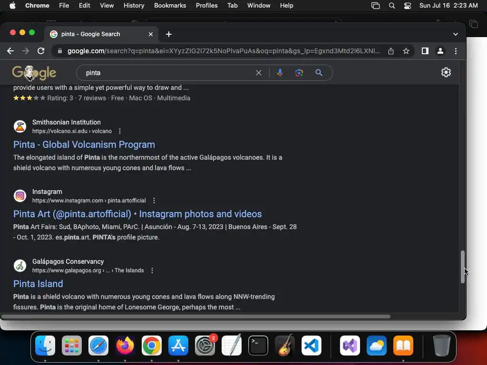Image resolution: width=487 pixels, height=365 pixels.
Task: Open the View menu
Action: [x=107, y=6]
